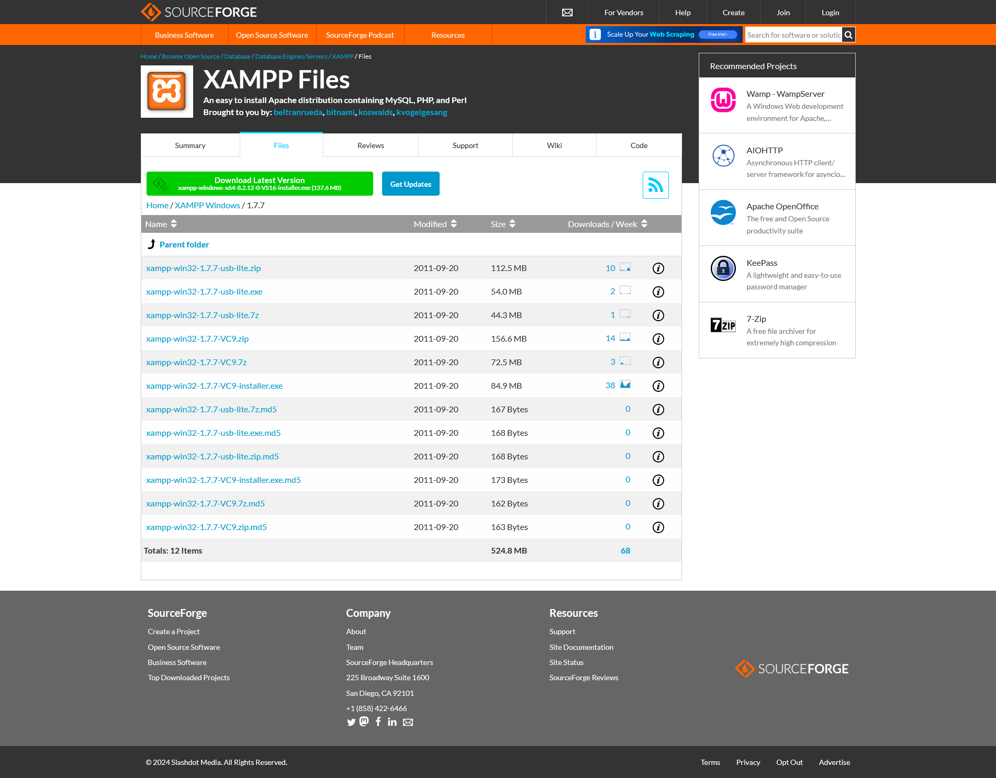The image size is (996, 778).
Task: Sort the file list by Size
Action: point(503,224)
